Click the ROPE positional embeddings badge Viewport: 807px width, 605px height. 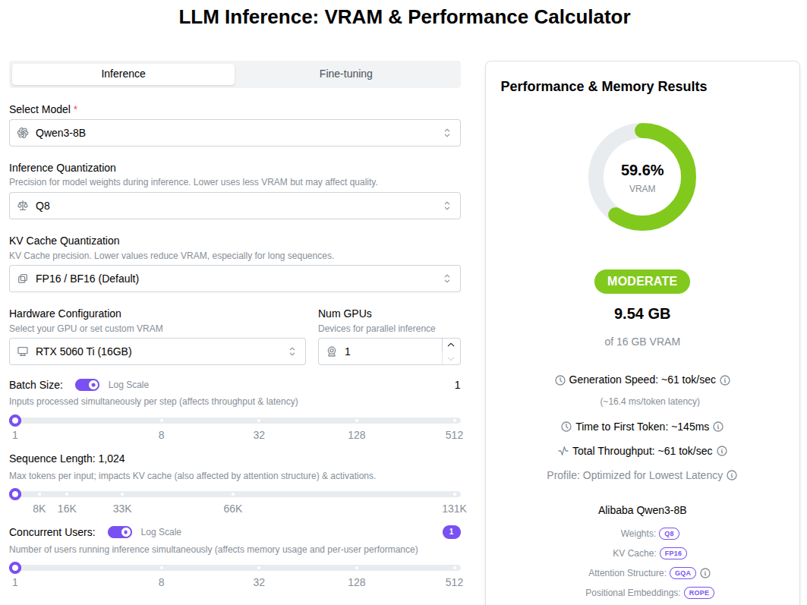[x=699, y=593]
